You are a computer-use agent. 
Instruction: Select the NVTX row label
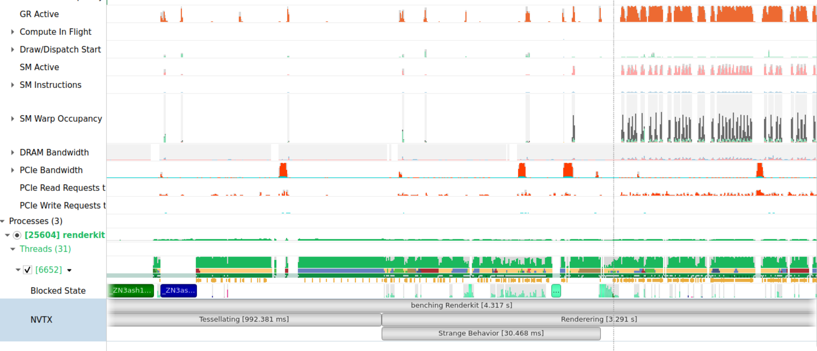click(x=42, y=320)
